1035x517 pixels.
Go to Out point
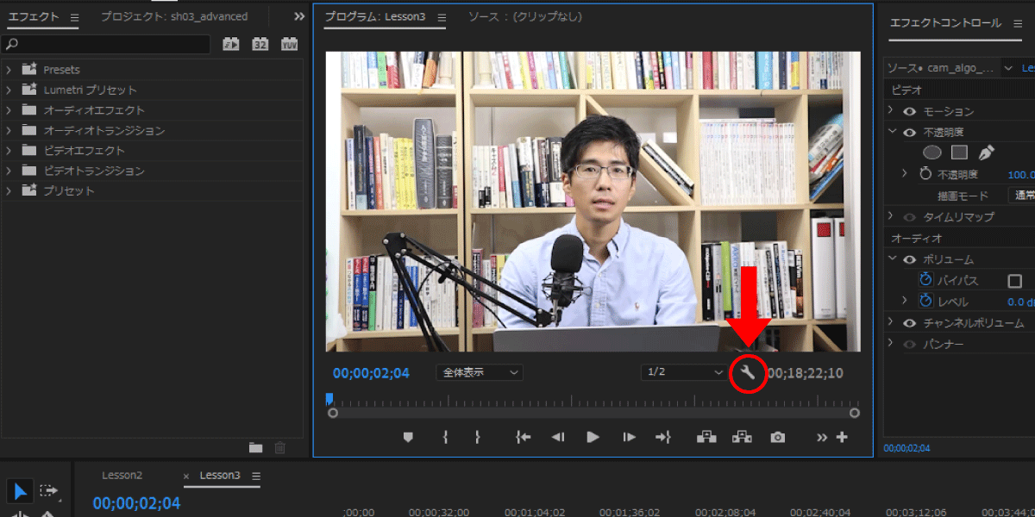tap(662, 438)
